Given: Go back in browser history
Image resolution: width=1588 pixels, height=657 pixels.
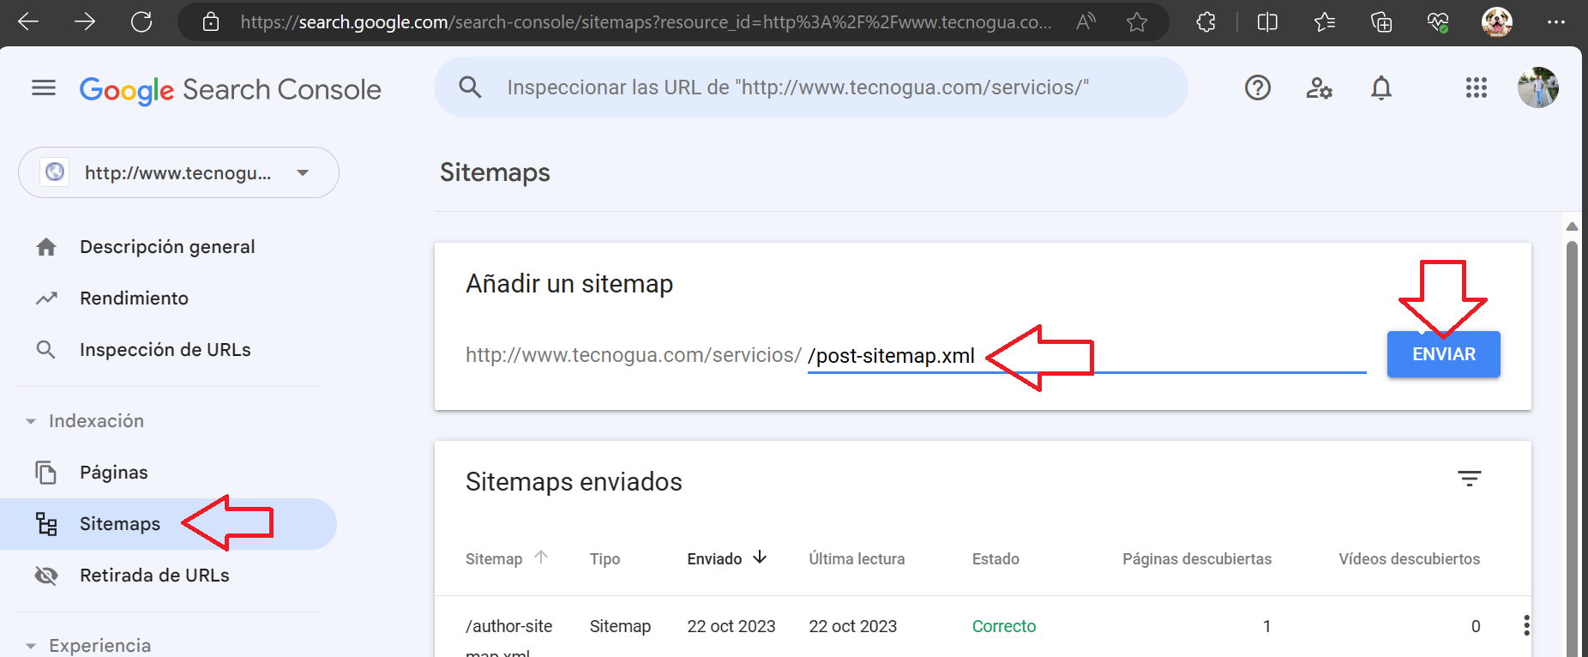Looking at the screenshot, I should [28, 22].
